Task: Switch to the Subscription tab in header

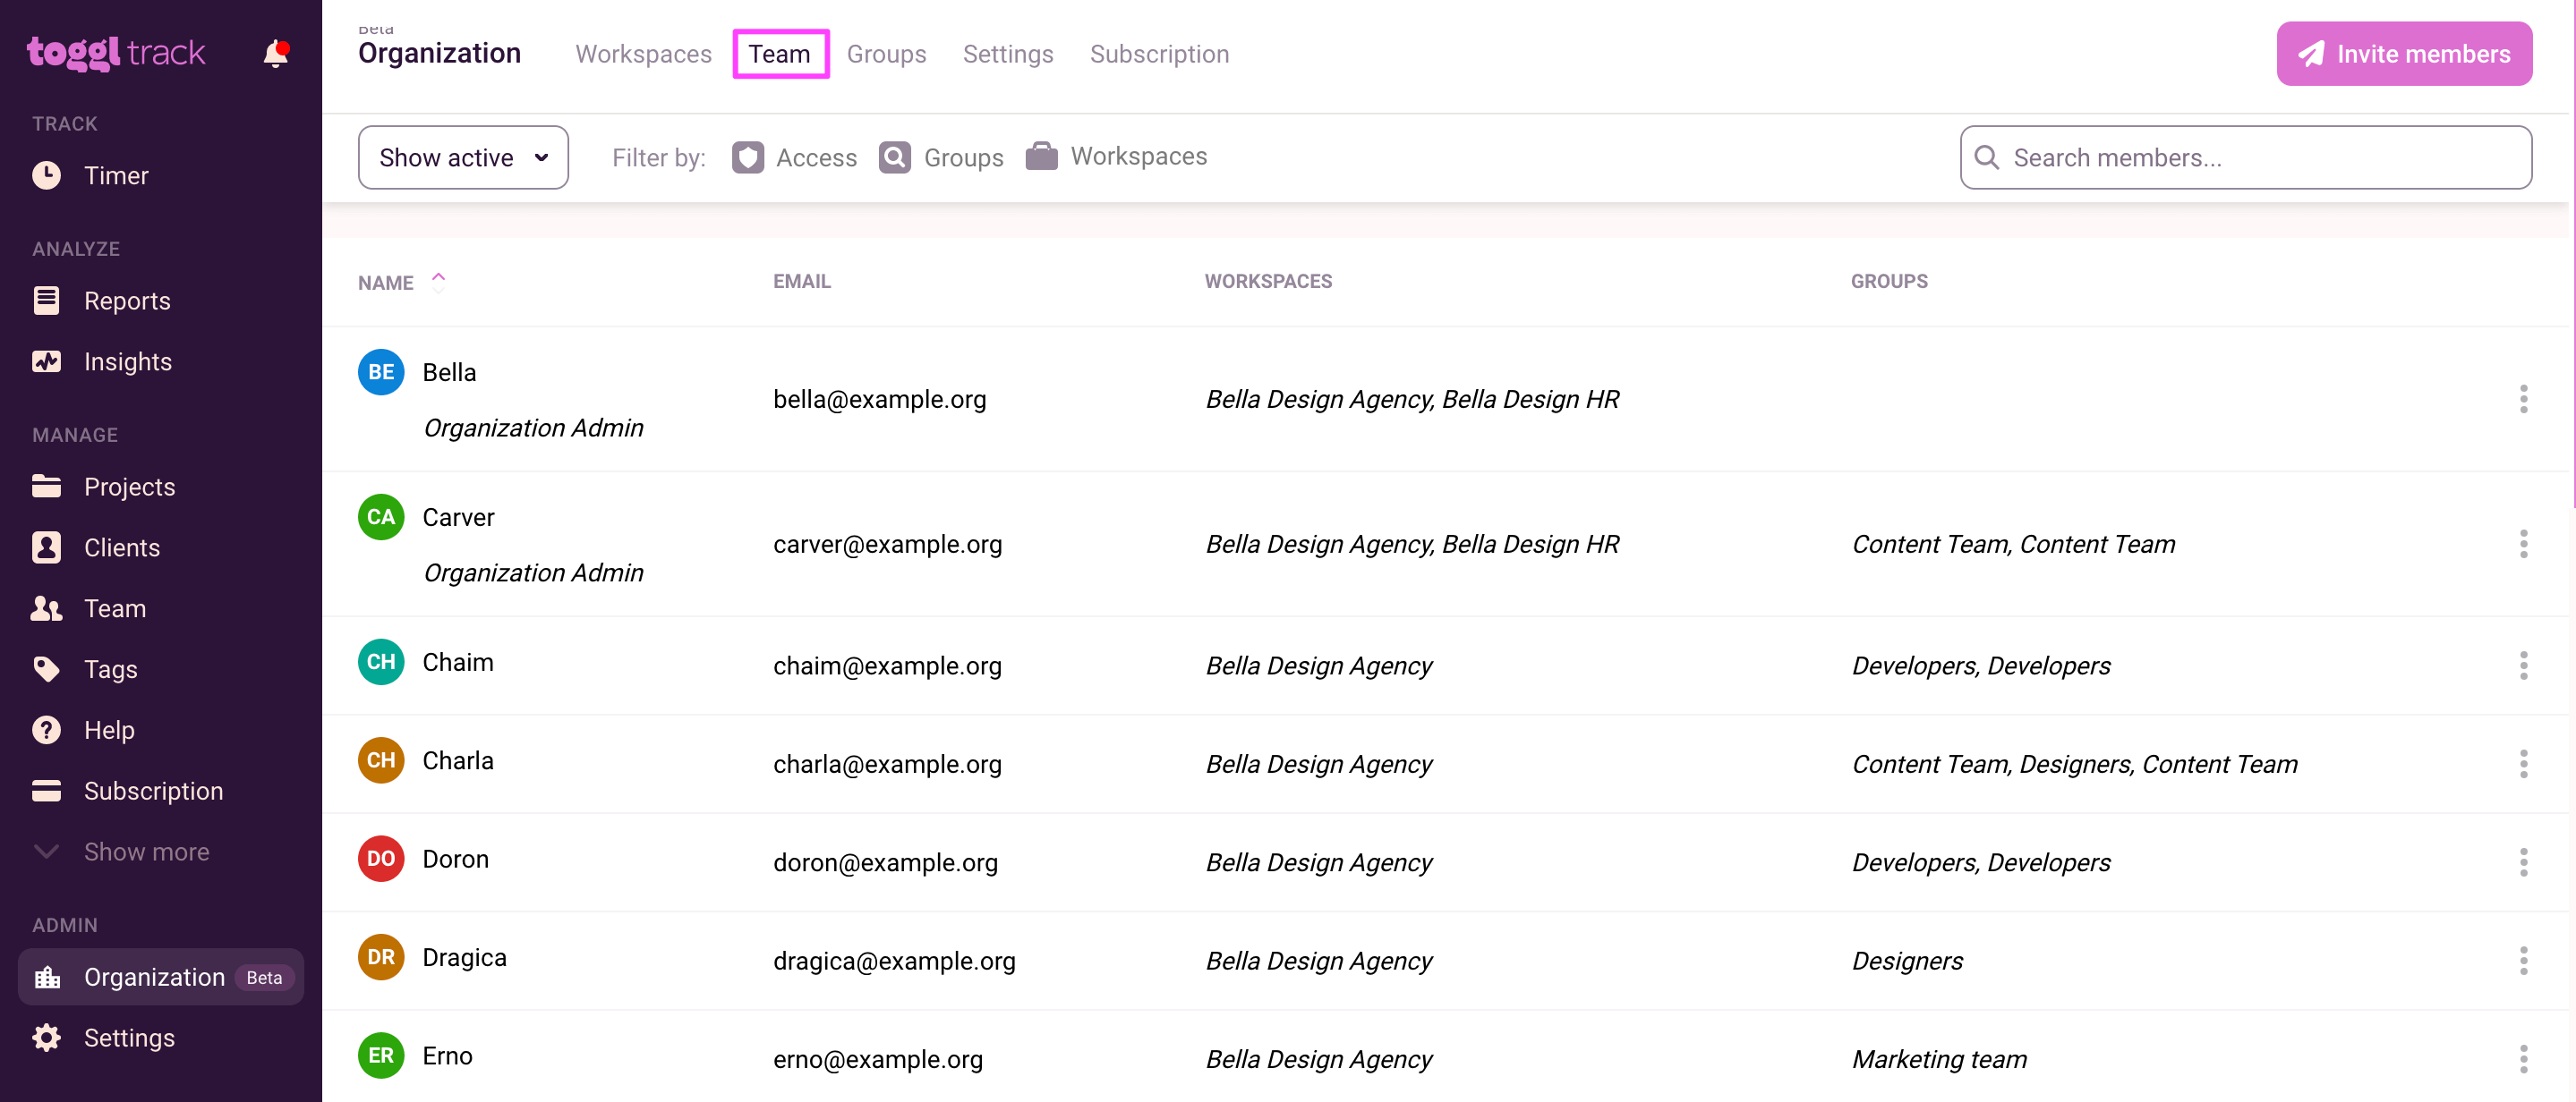Action: pos(1159,54)
